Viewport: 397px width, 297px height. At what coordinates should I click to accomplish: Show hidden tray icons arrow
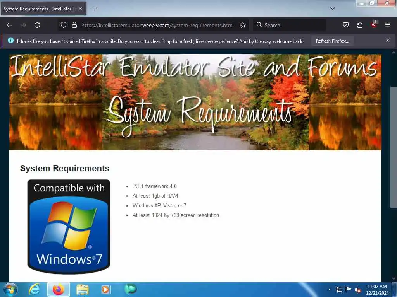click(330, 290)
